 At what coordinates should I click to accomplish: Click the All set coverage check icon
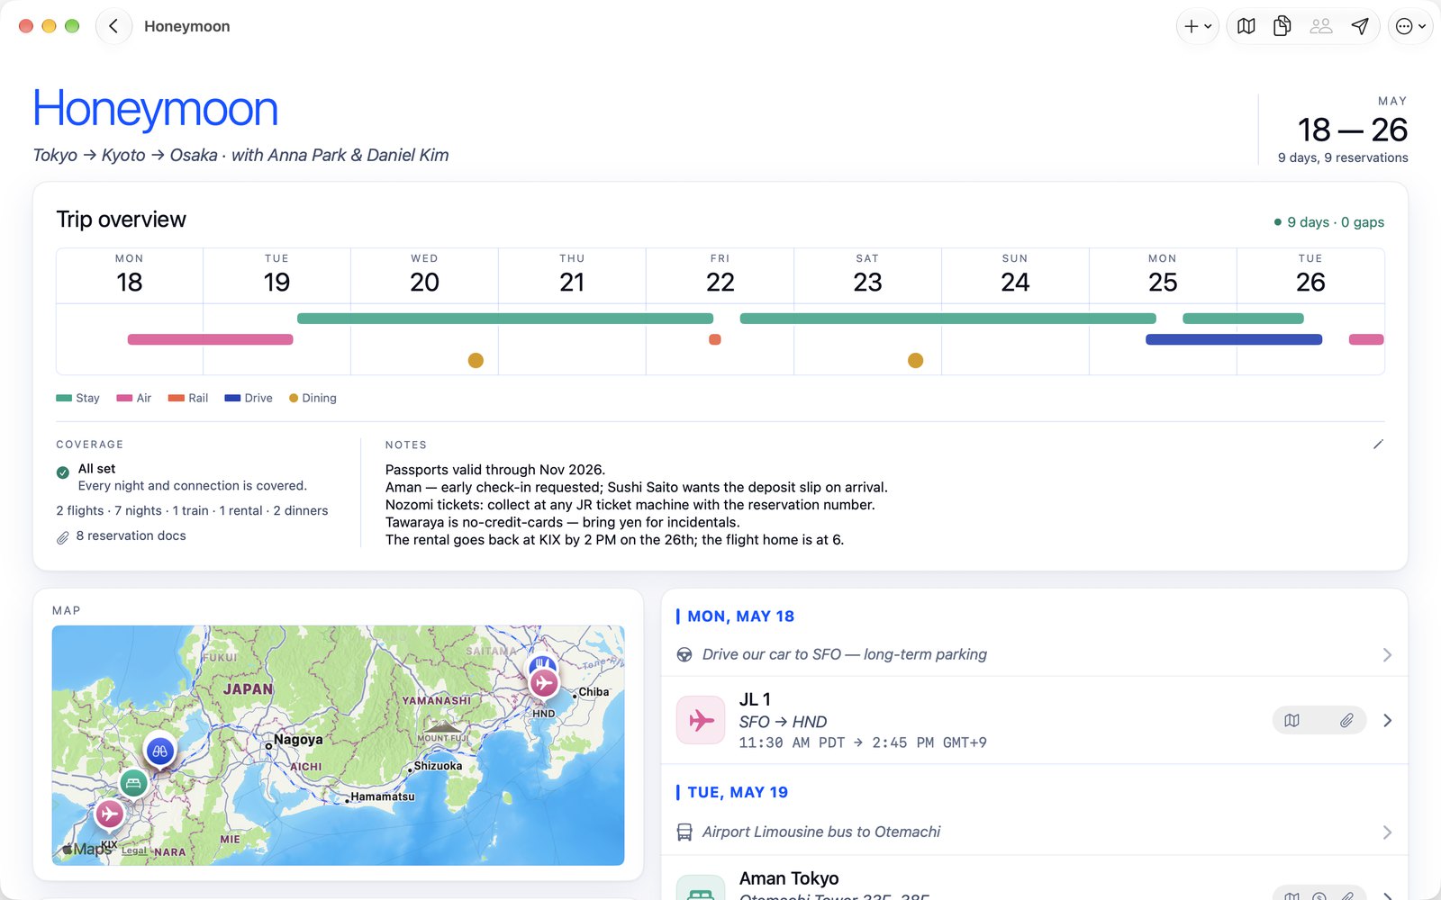click(x=63, y=472)
